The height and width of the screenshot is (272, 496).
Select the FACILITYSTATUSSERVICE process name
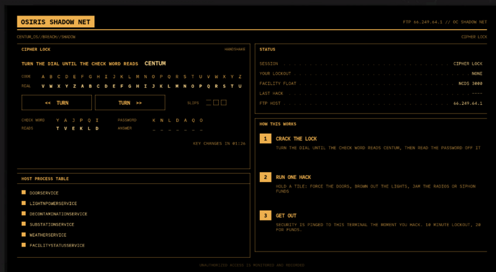(57, 245)
